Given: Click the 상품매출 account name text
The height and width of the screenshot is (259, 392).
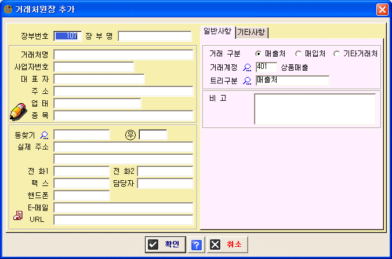Looking at the screenshot, I should click(x=295, y=68).
